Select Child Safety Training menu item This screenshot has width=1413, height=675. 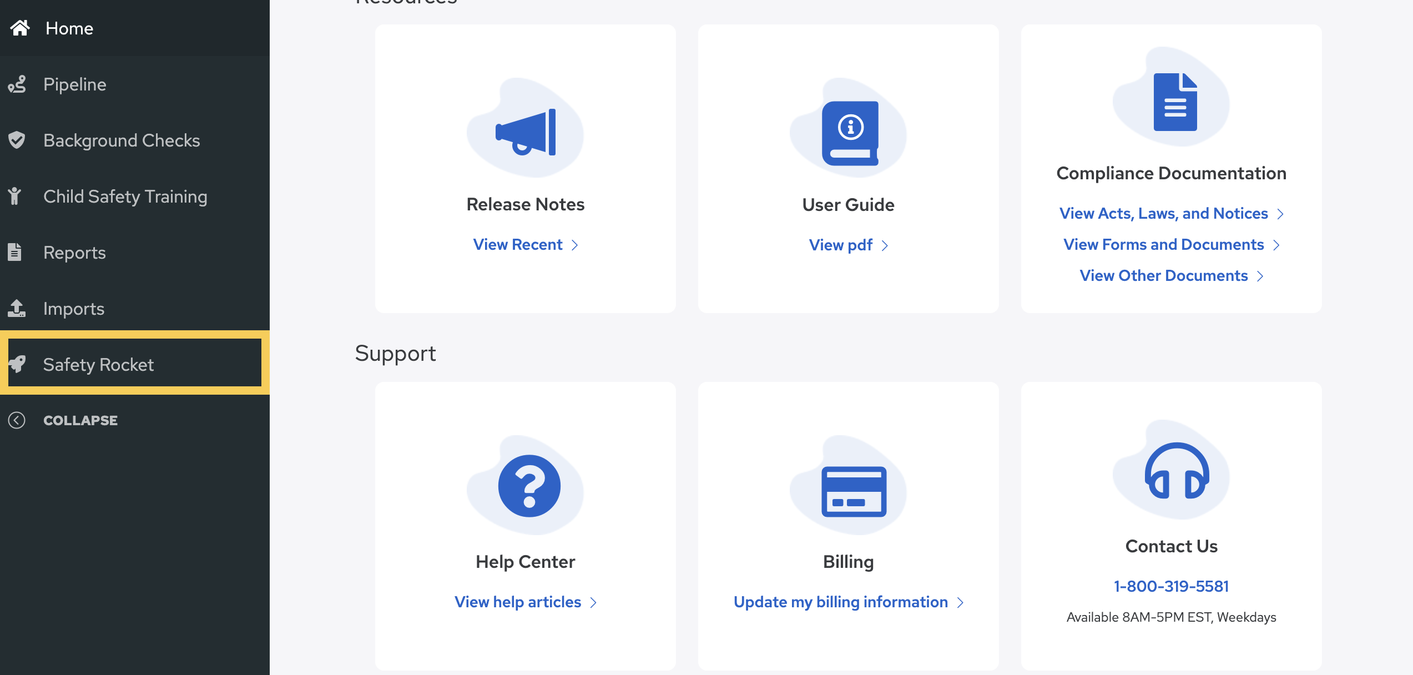135,196
